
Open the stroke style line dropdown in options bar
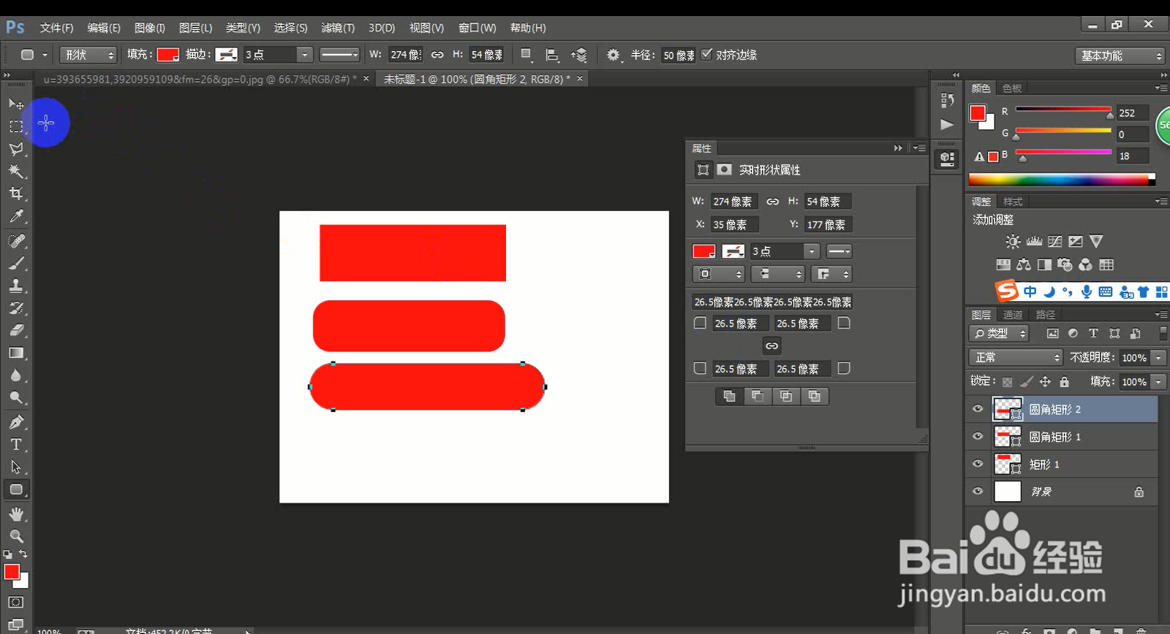tap(340, 55)
